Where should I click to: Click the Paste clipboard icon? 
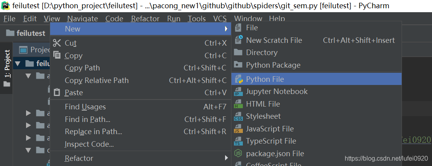[57, 92]
